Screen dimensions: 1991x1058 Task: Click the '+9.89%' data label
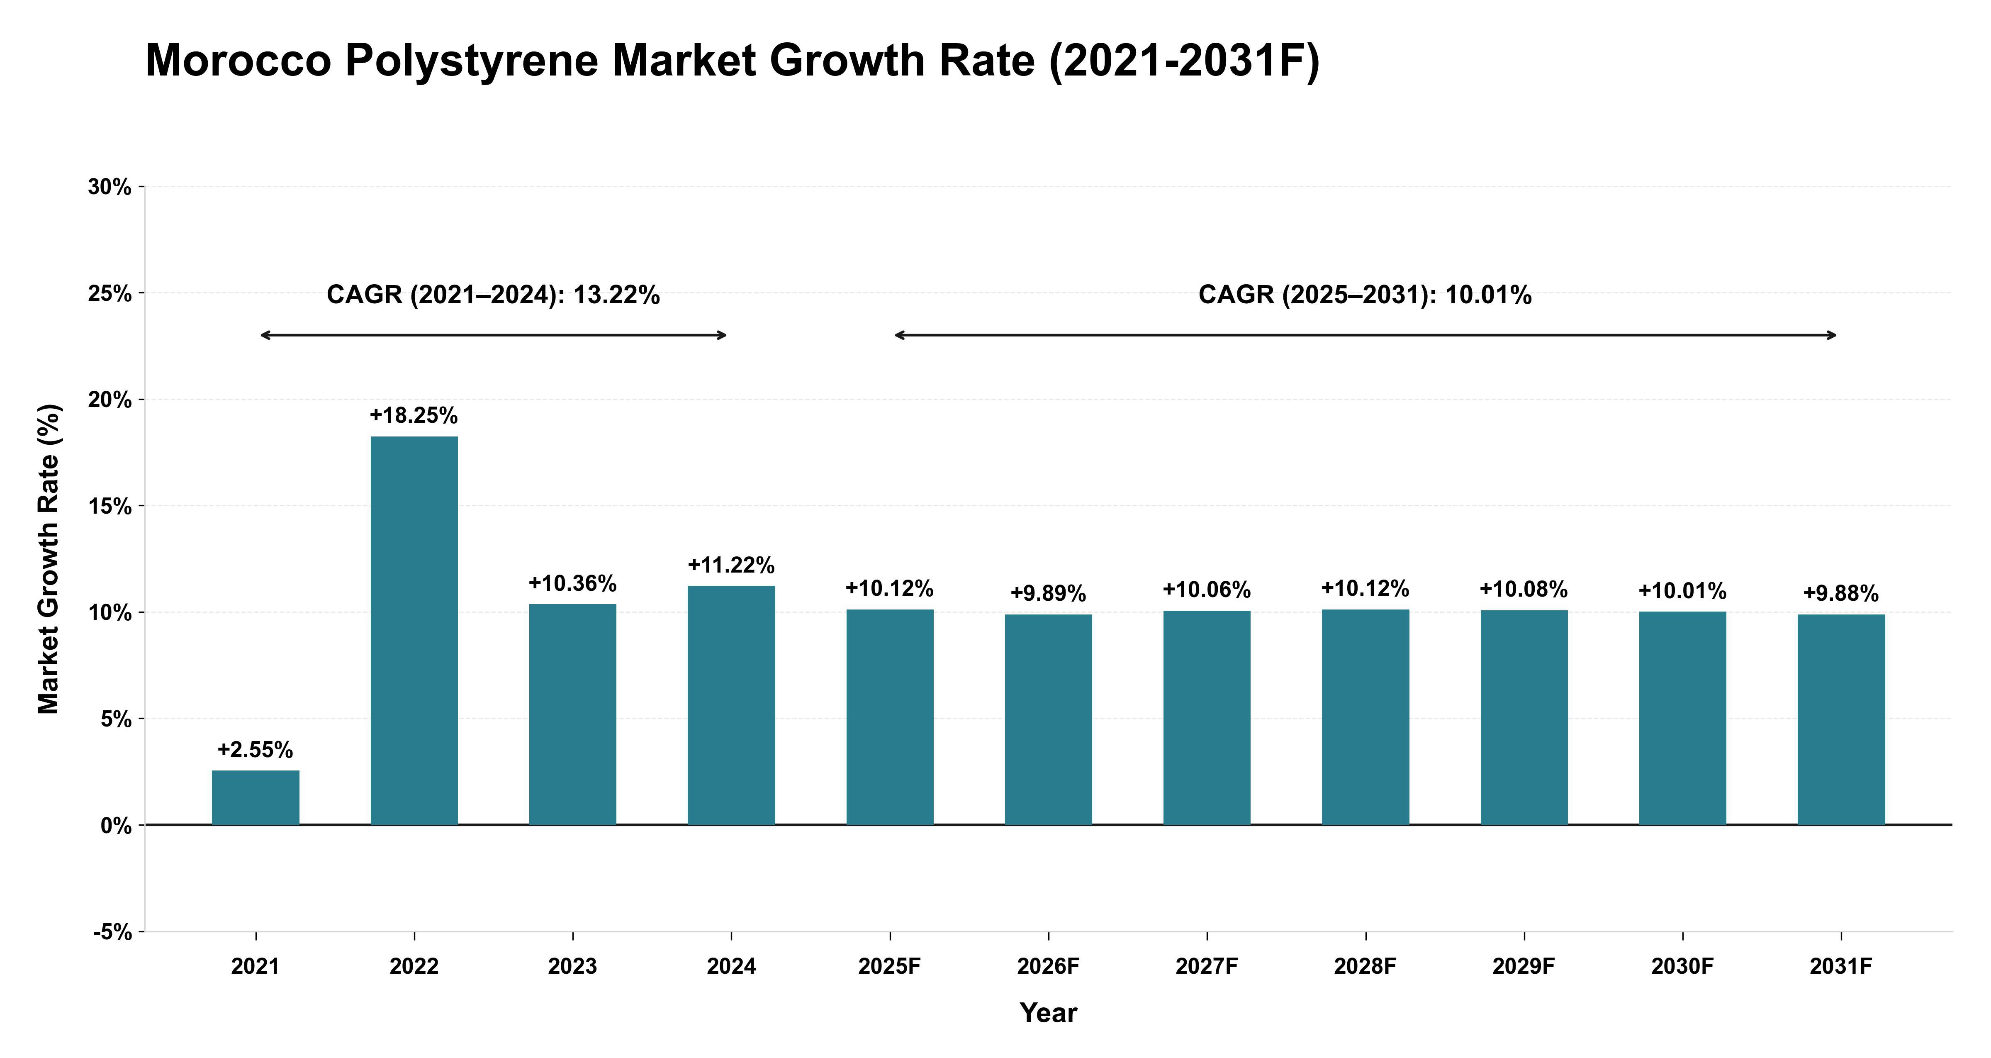(x=1048, y=593)
